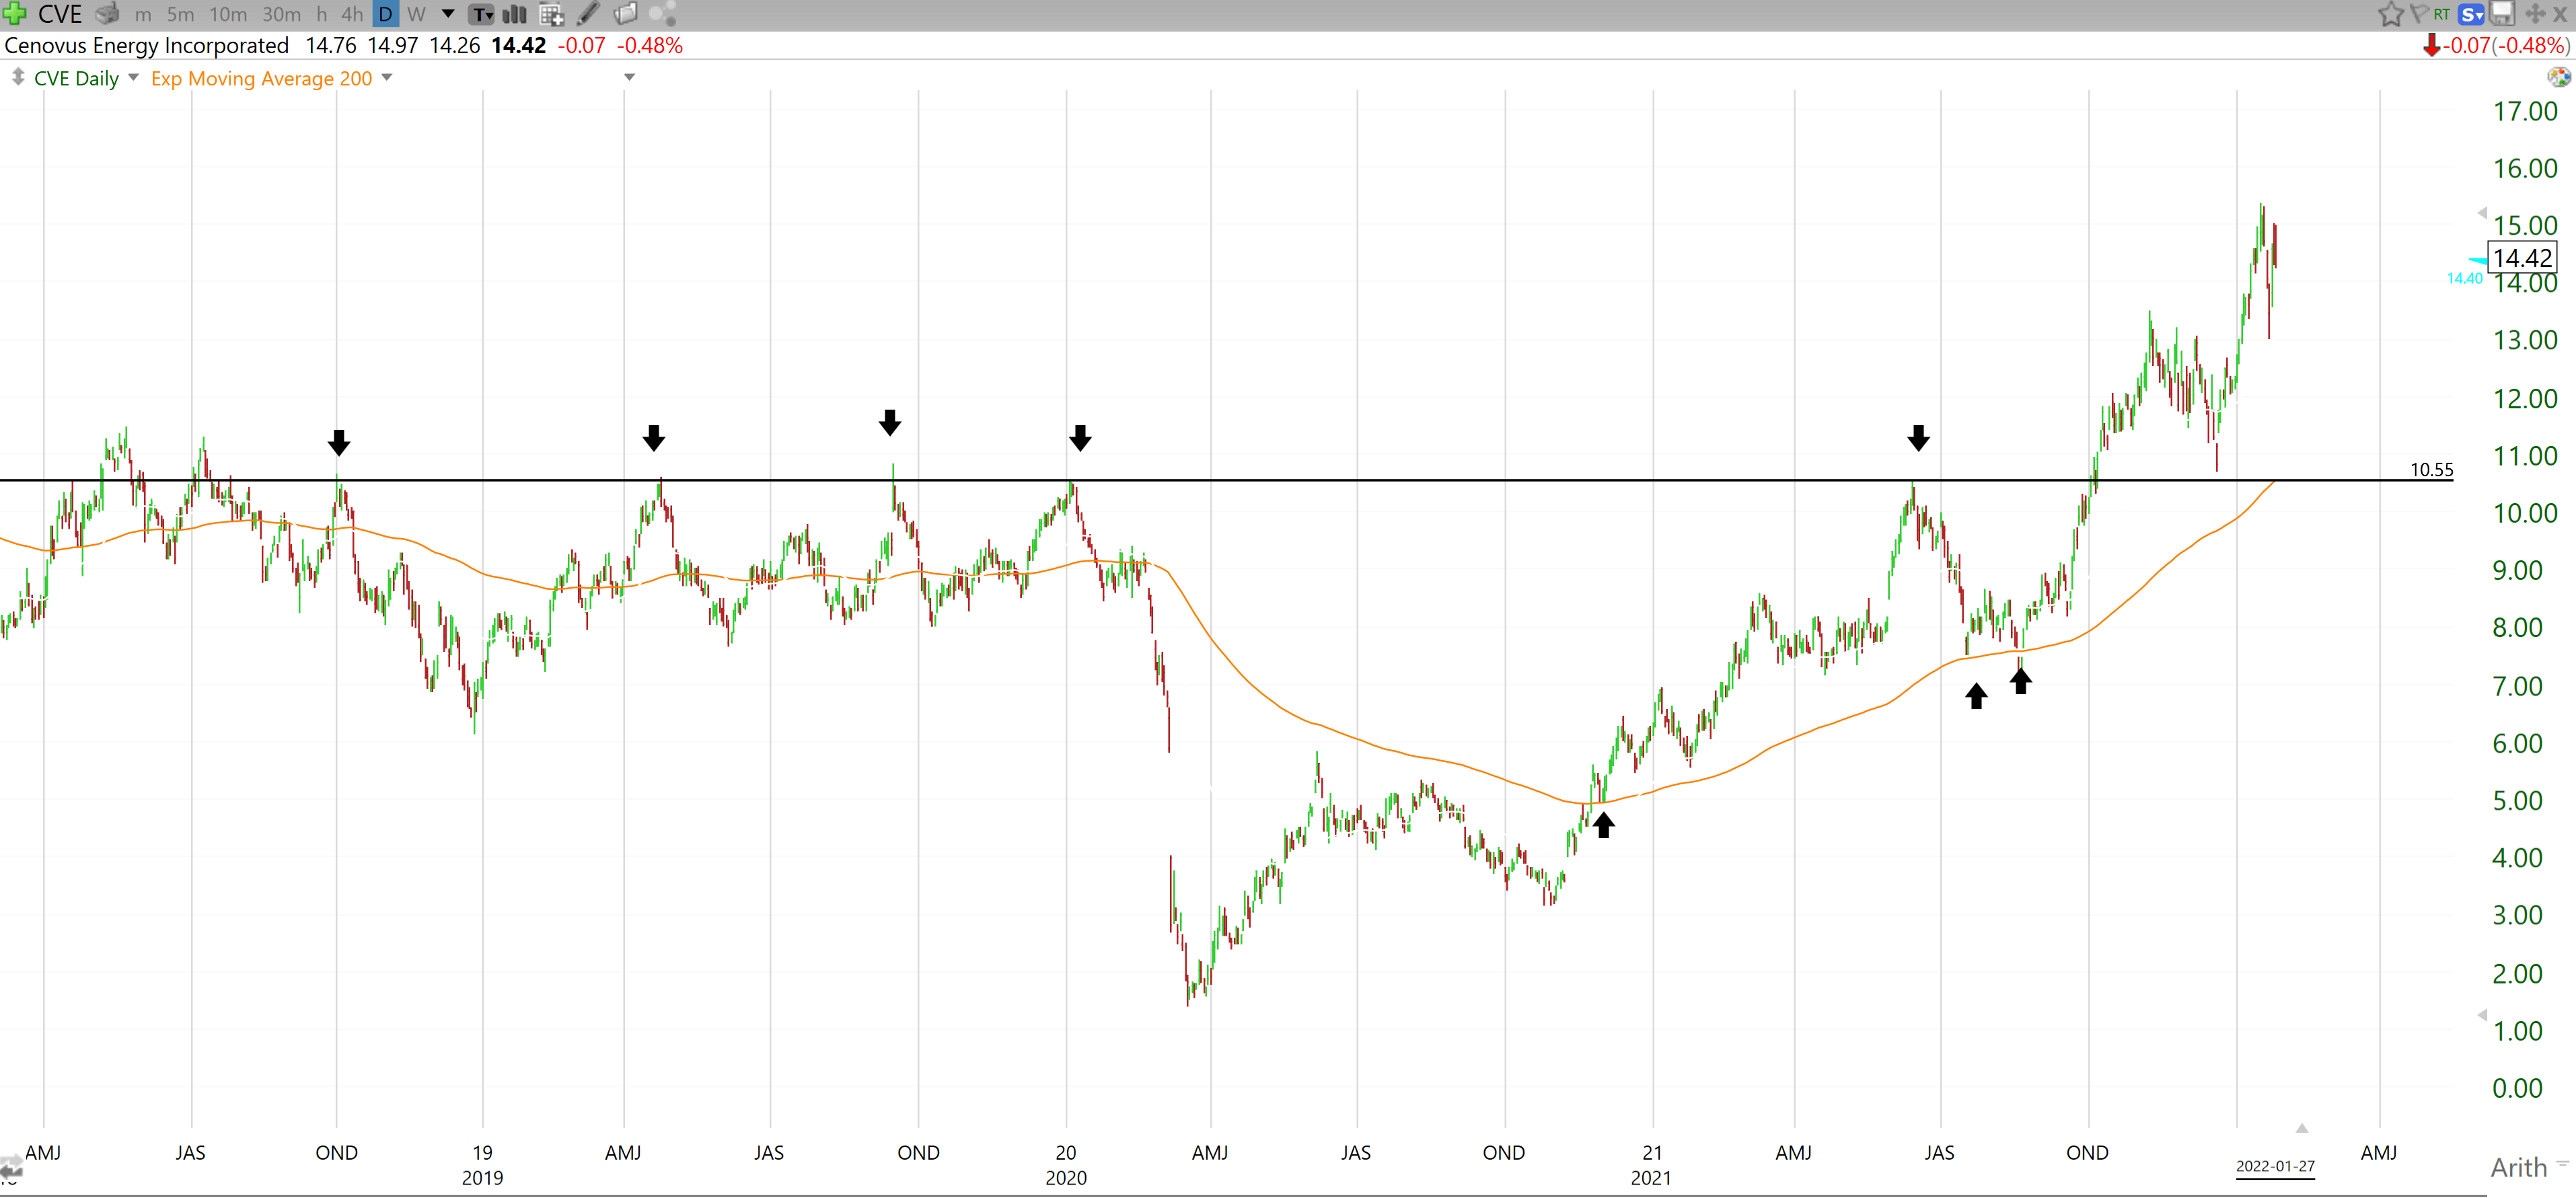Click the Cenovus Energy Incorporated name
Image resolution: width=2576 pixels, height=1198 pixels.
[146, 46]
